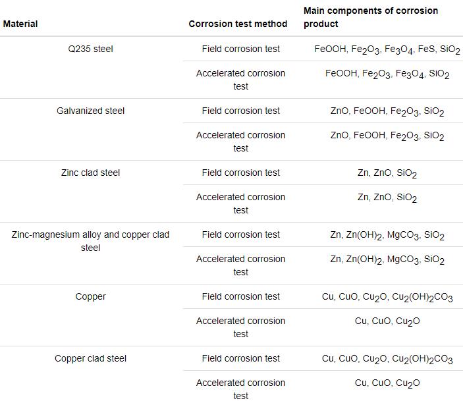Viewport: 463px width, 407px height.
Task: Click the Q235 steel "Field corrosion test" cell
Action: tap(240, 49)
